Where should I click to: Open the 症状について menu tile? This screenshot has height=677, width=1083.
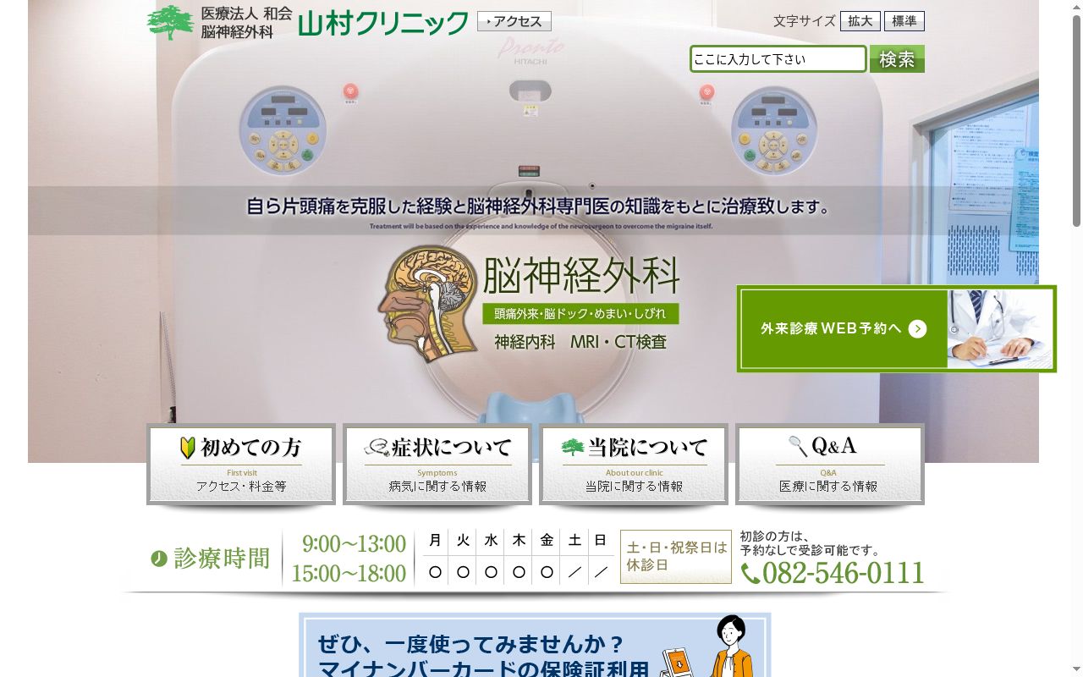[437, 465]
